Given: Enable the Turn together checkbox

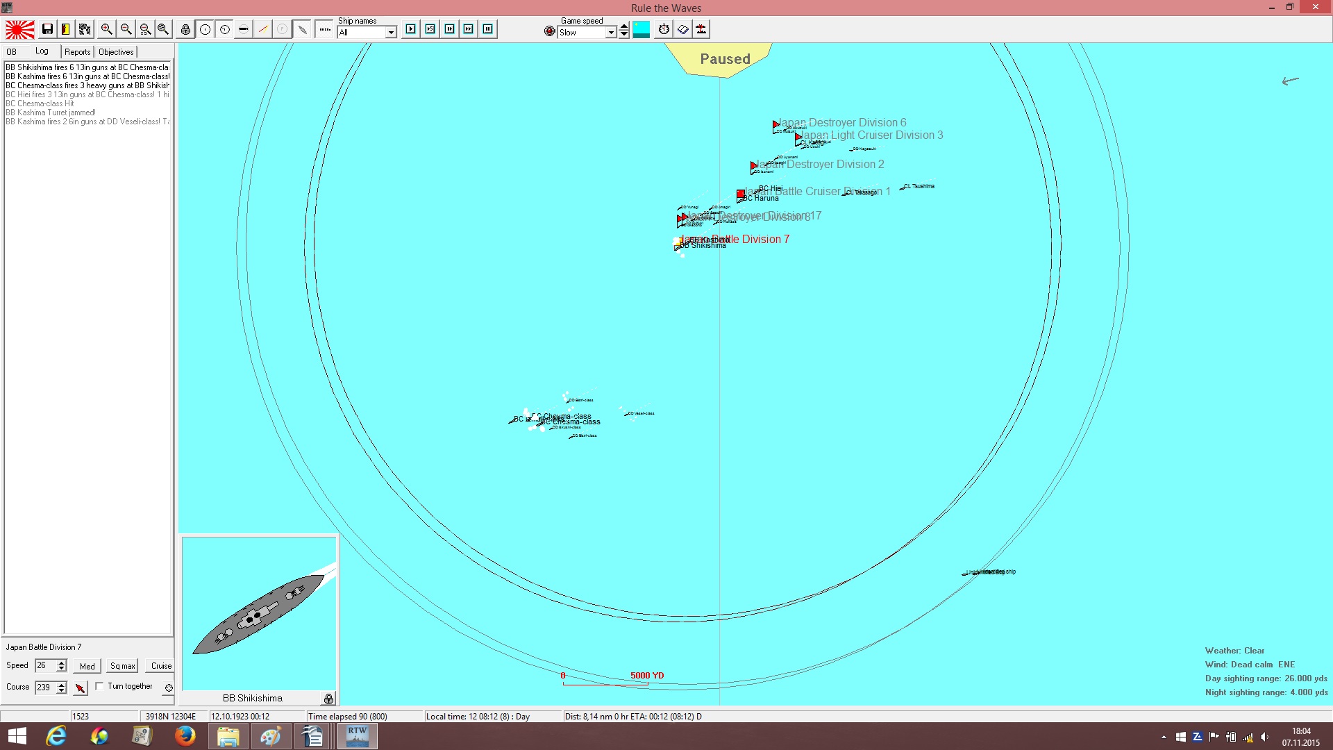Looking at the screenshot, I should (x=99, y=686).
